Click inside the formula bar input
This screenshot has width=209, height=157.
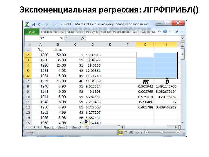click(x=133, y=38)
